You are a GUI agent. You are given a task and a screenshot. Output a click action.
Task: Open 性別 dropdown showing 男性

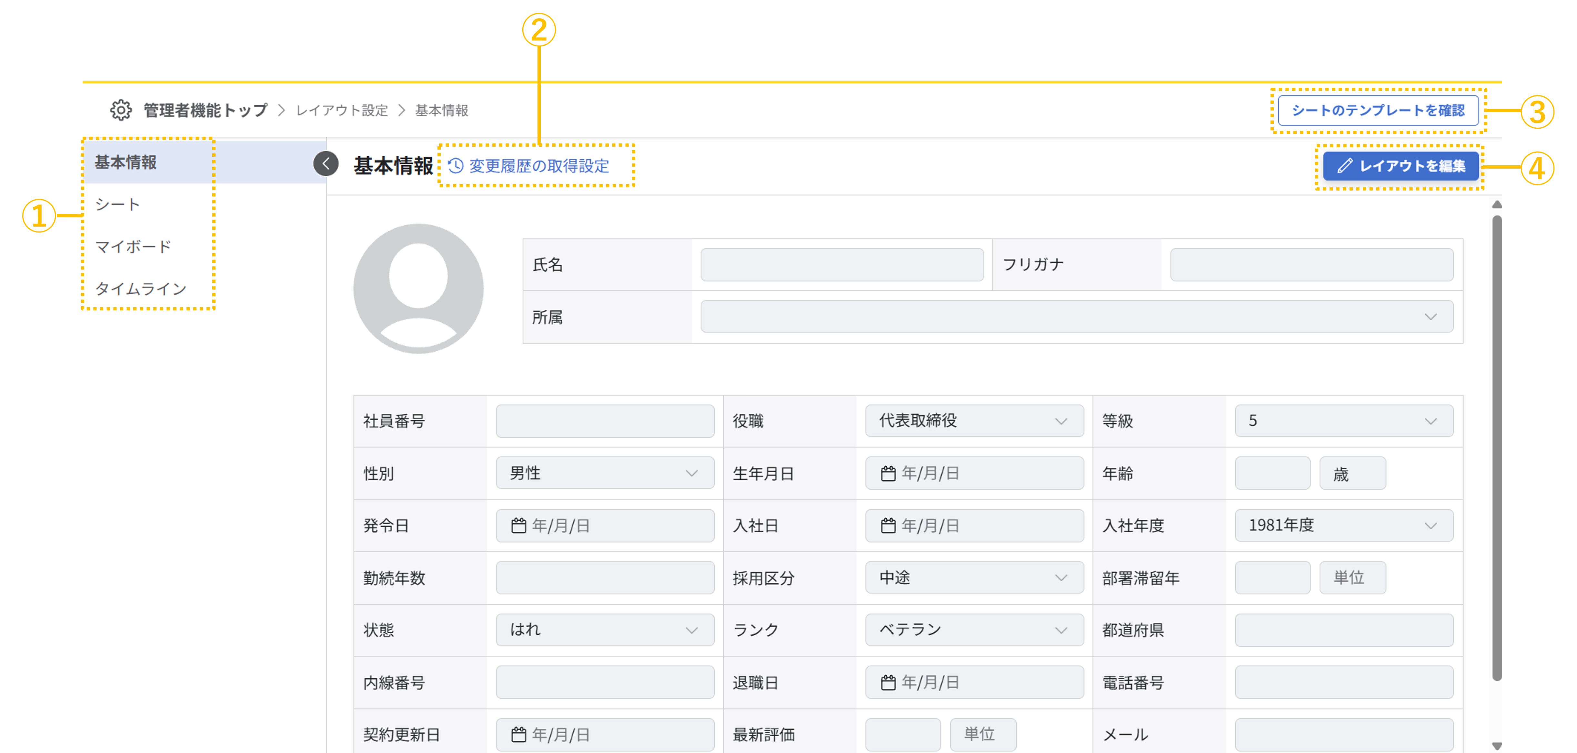tap(605, 473)
